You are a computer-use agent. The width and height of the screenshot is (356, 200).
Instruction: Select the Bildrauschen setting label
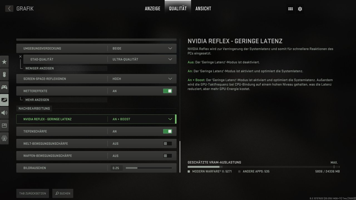[35, 168]
